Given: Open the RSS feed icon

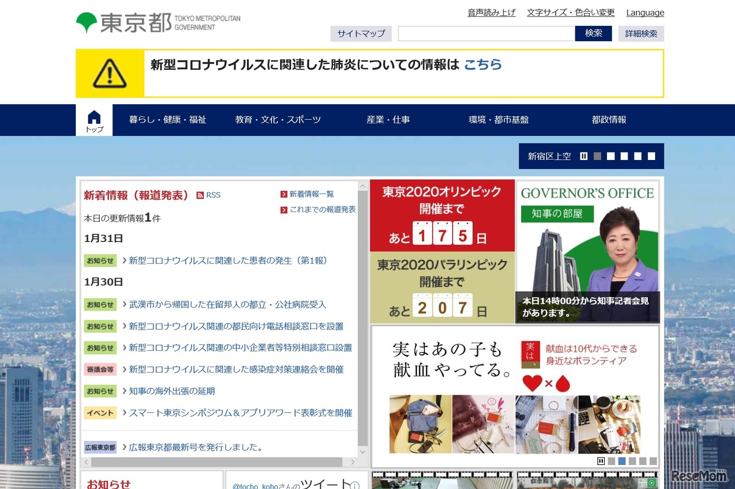Looking at the screenshot, I should point(200,195).
